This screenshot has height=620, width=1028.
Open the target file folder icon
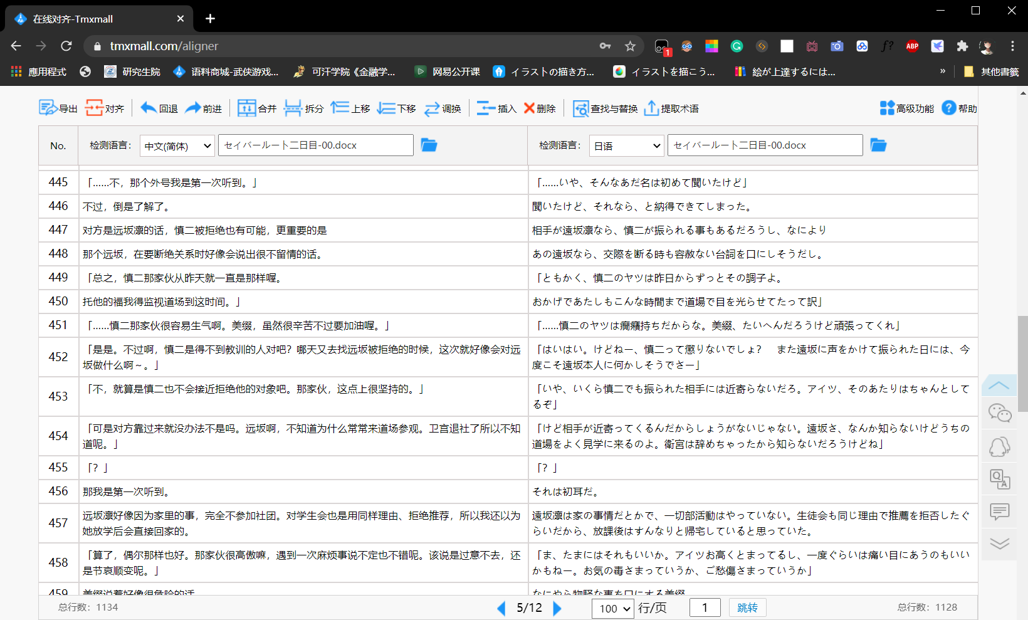point(878,145)
